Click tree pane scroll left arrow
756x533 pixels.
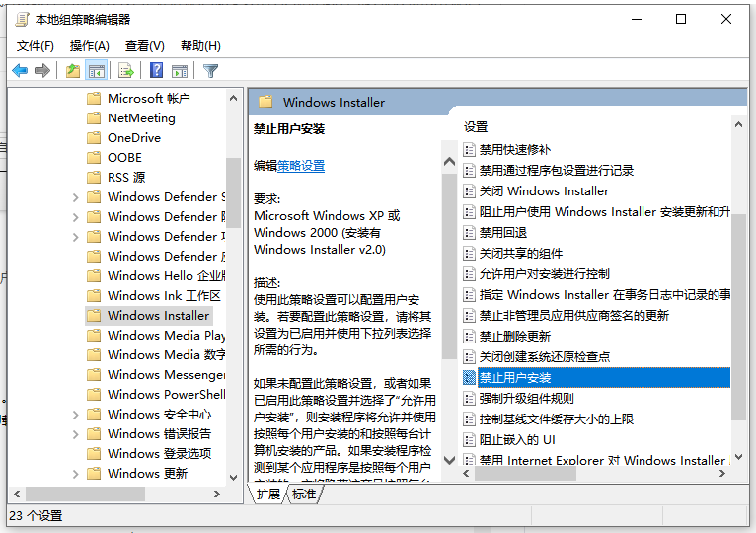(18, 494)
